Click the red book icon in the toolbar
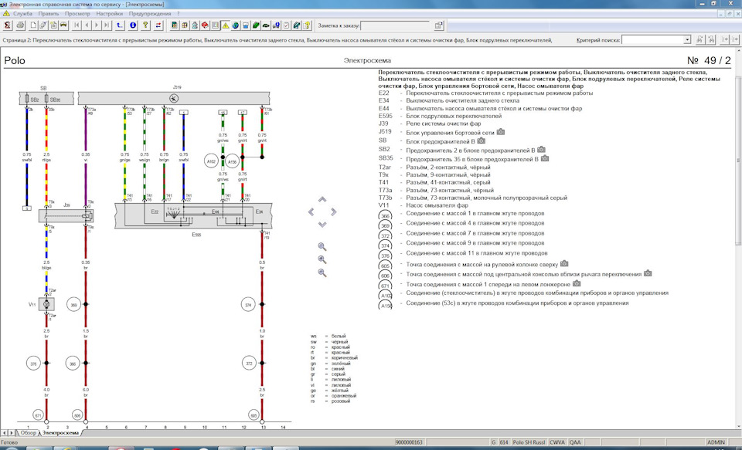 point(204,25)
